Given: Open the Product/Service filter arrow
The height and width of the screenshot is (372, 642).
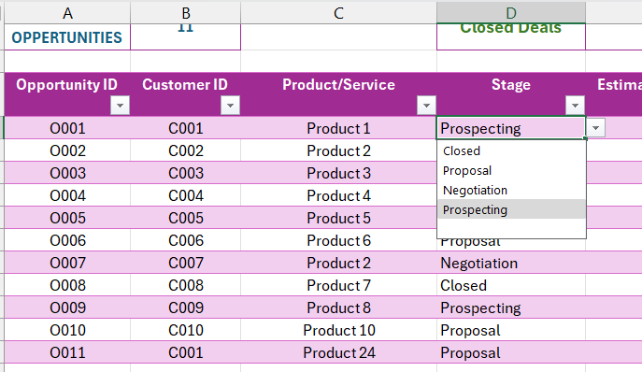Looking at the screenshot, I should [426, 106].
